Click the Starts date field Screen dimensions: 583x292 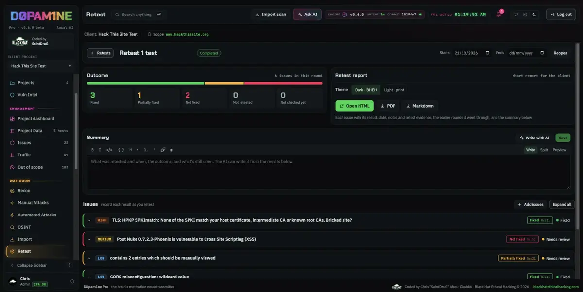click(472, 53)
